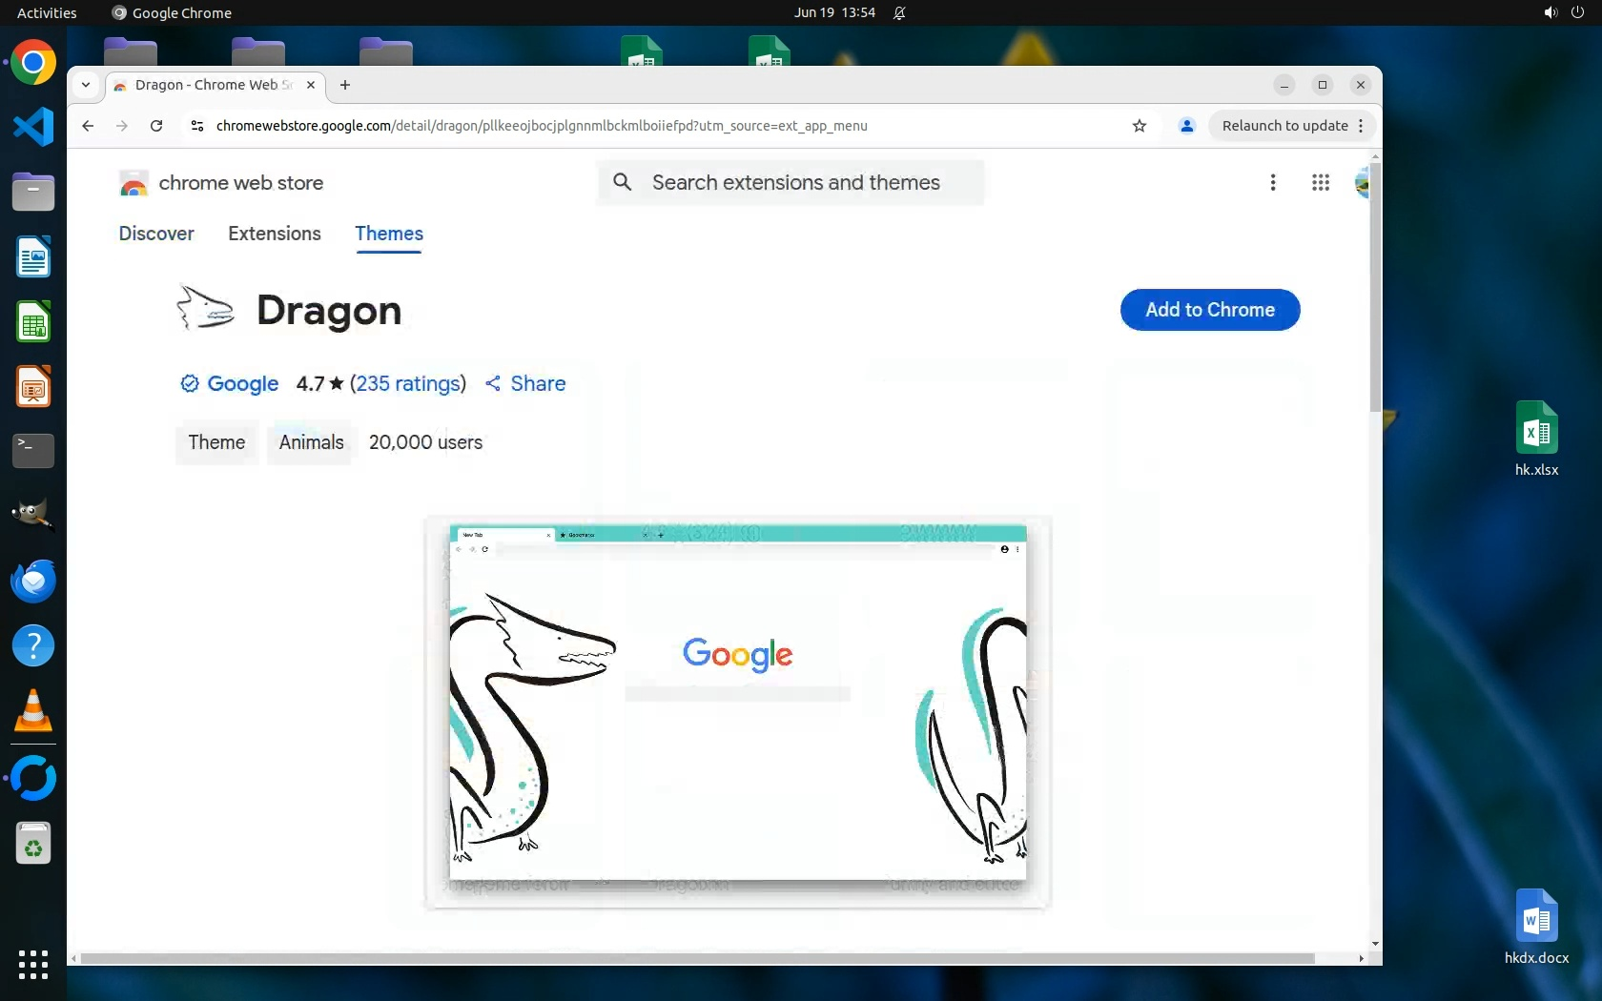This screenshot has width=1602, height=1001.
Task: Toggle the notifications bell in top bar
Action: click(899, 12)
